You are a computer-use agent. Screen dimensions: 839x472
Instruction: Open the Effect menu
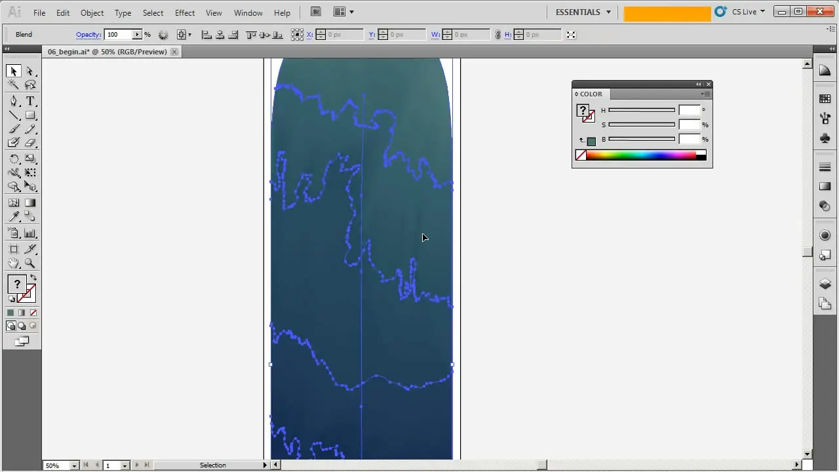(185, 12)
